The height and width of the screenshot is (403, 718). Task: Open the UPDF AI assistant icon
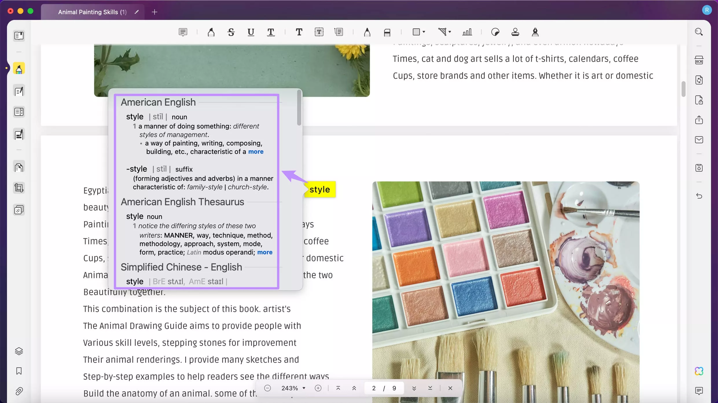click(699, 371)
